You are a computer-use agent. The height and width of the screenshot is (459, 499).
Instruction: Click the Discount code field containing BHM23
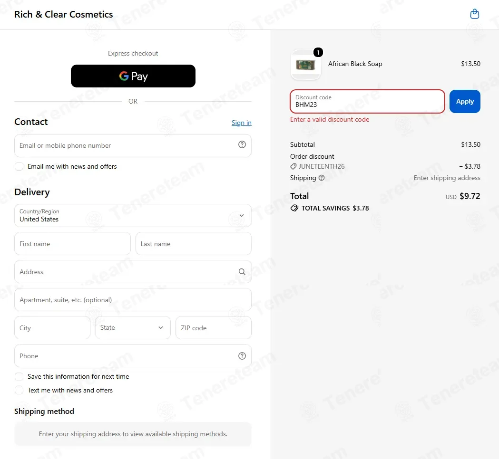pos(367,101)
